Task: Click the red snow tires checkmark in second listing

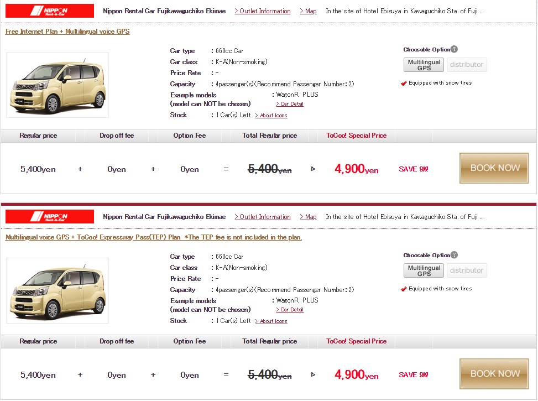Action: tap(404, 289)
